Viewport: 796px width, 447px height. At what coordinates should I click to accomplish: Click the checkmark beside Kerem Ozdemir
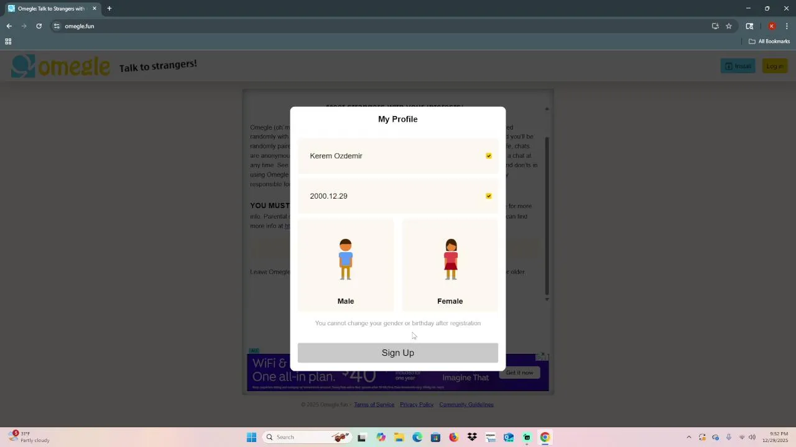pos(489,156)
